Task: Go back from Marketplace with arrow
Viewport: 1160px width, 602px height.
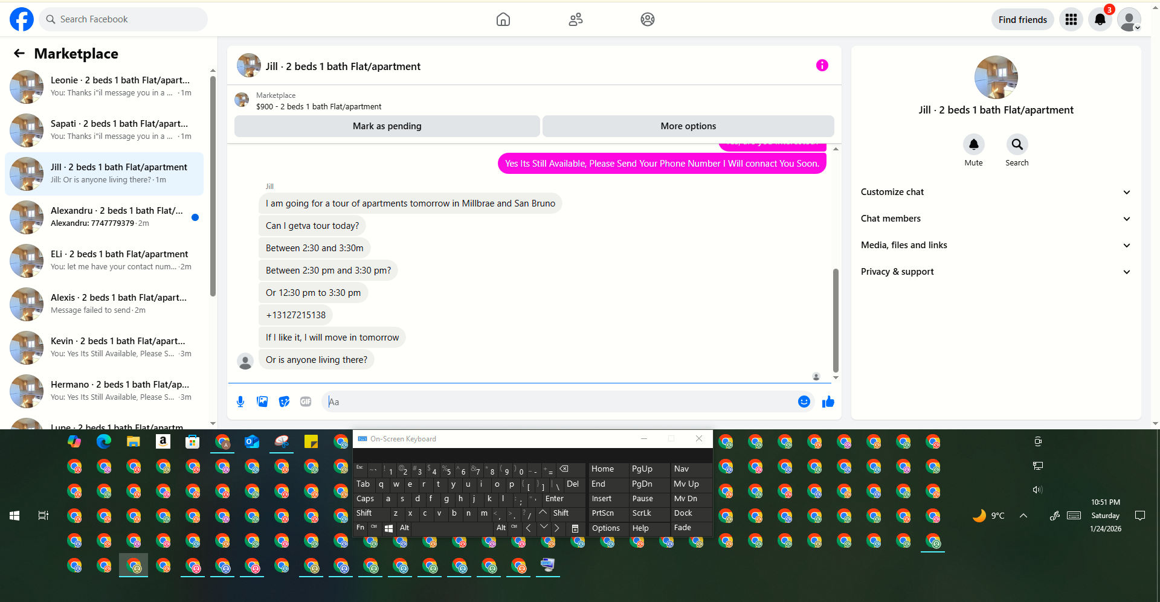Action: click(x=19, y=53)
